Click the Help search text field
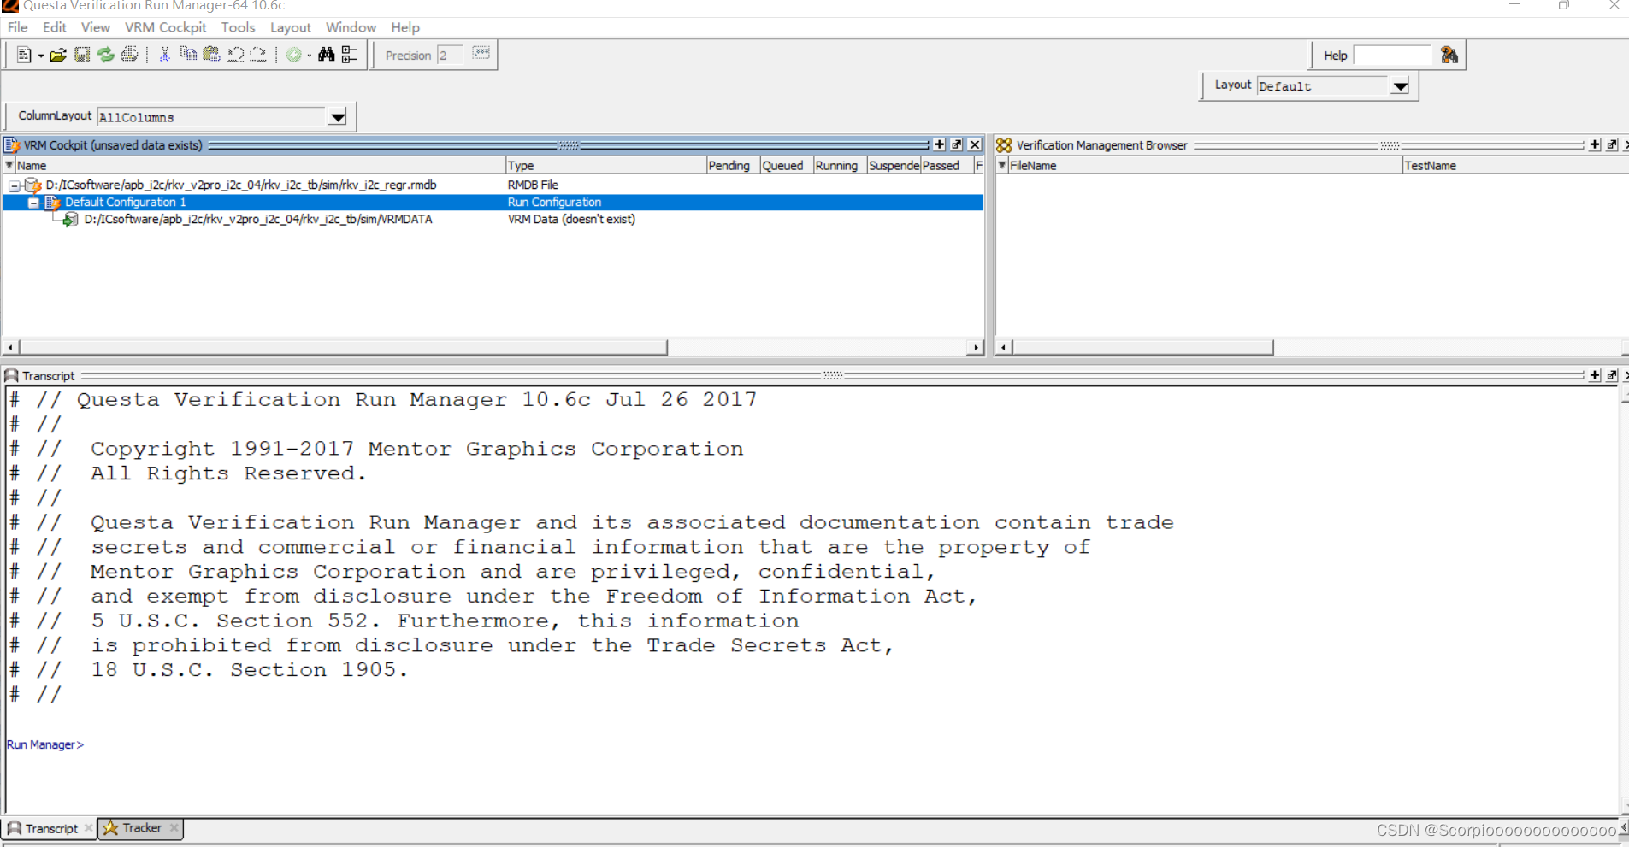The width and height of the screenshot is (1629, 847). pos(1392,56)
